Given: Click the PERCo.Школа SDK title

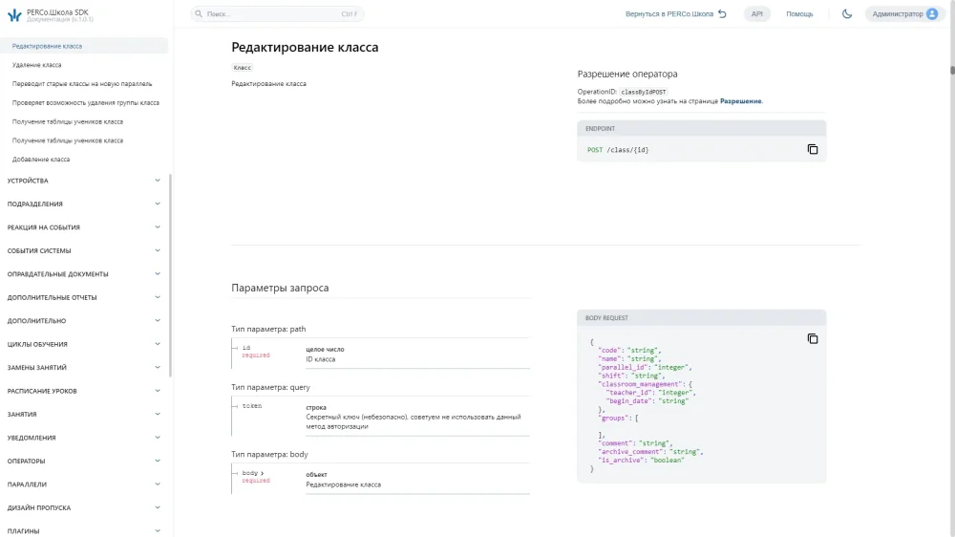Looking at the screenshot, I should point(57,12).
